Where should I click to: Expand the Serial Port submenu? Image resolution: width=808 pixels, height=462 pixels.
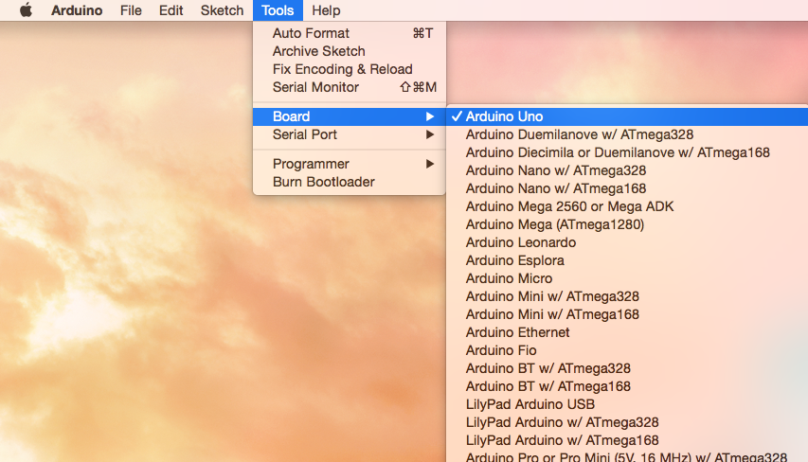(350, 134)
